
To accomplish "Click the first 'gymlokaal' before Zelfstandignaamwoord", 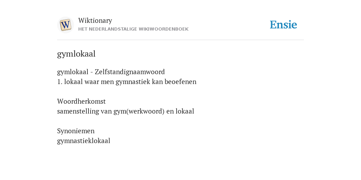I will click(73, 72).
